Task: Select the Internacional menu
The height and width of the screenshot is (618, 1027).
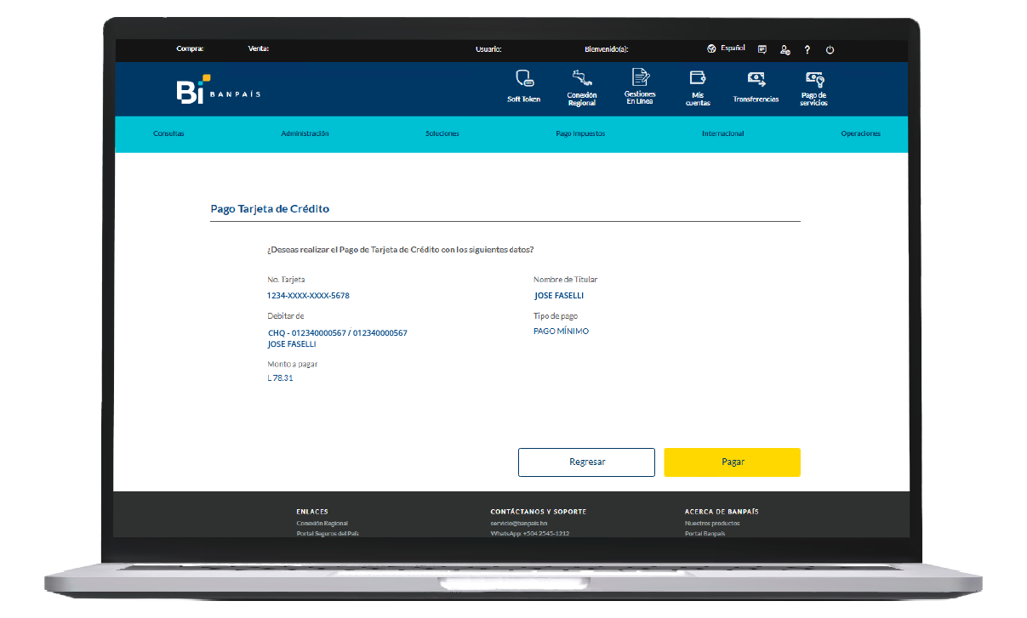Action: point(722,133)
